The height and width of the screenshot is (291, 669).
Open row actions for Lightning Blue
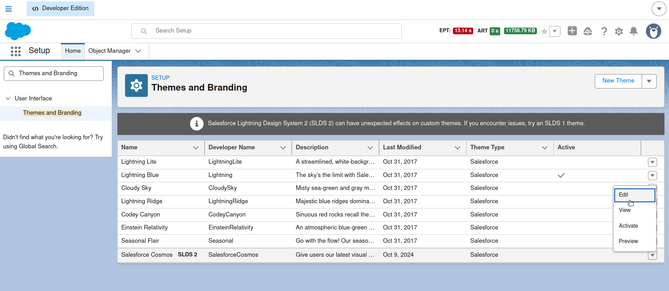pyautogui.click(x=652, y=176)
